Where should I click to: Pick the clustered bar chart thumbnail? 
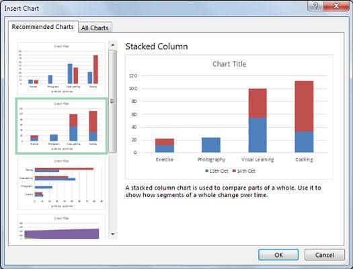coord(61,184)
